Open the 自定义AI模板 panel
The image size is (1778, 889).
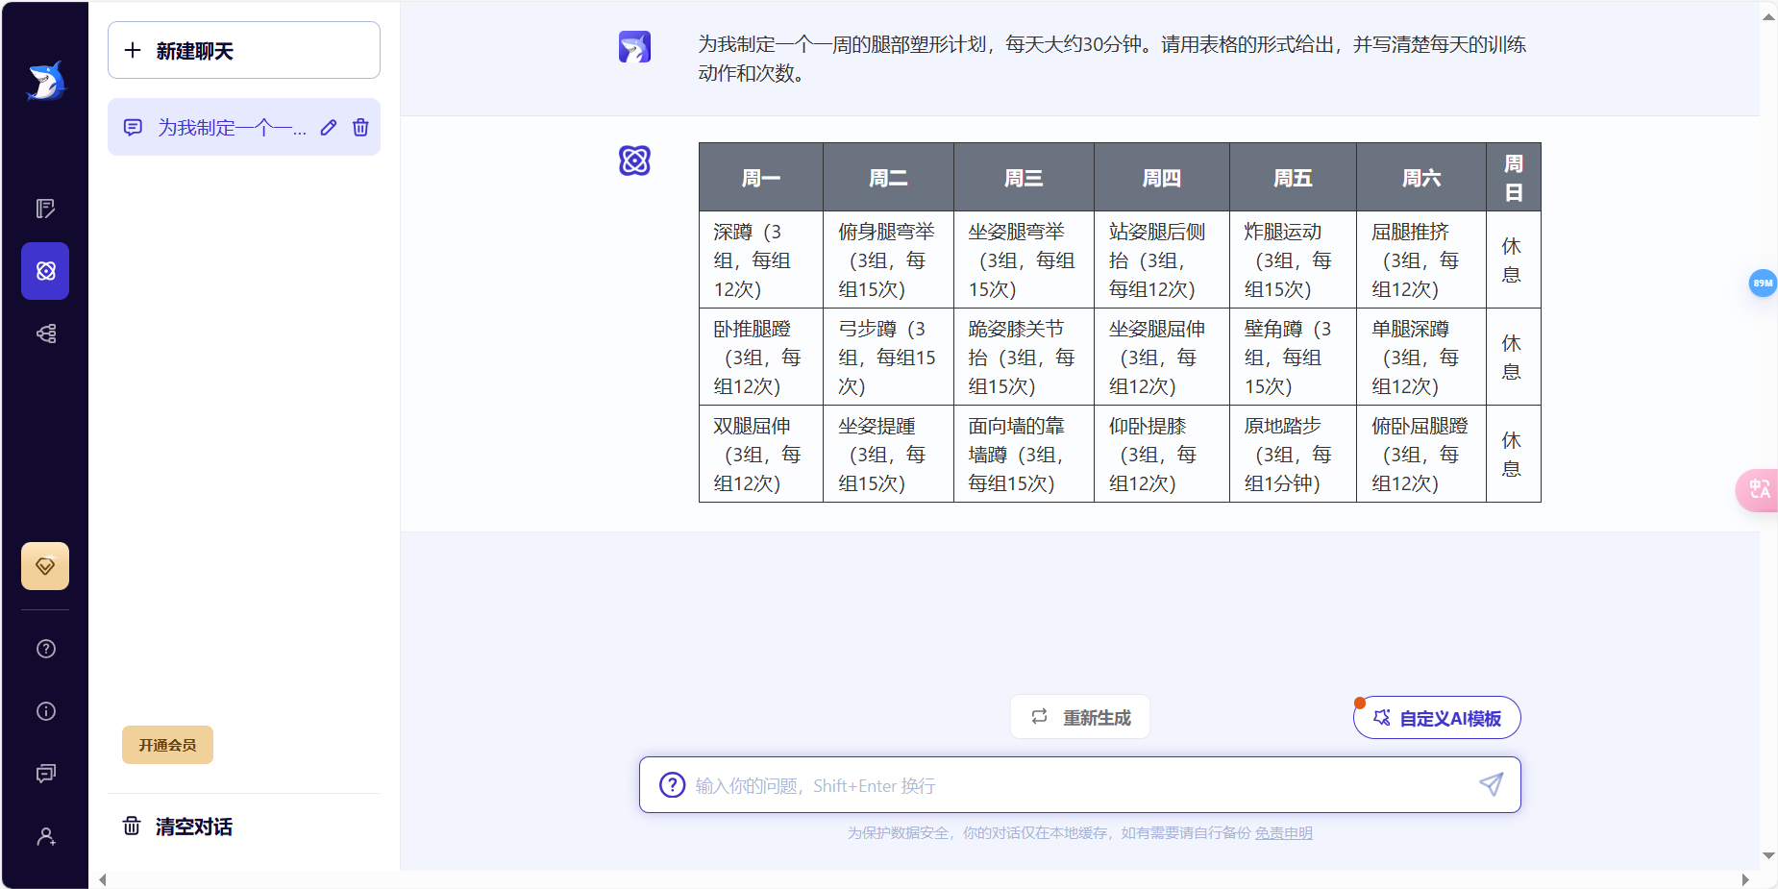(x=1436, y=718)
